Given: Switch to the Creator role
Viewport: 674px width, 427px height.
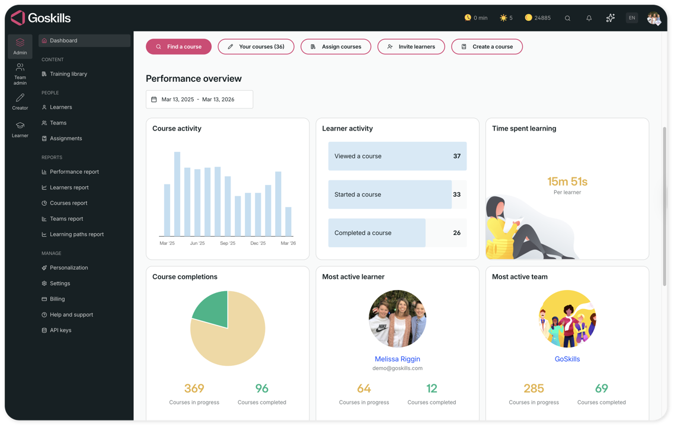Looking at the screenshot, I should tap(20, 102).
